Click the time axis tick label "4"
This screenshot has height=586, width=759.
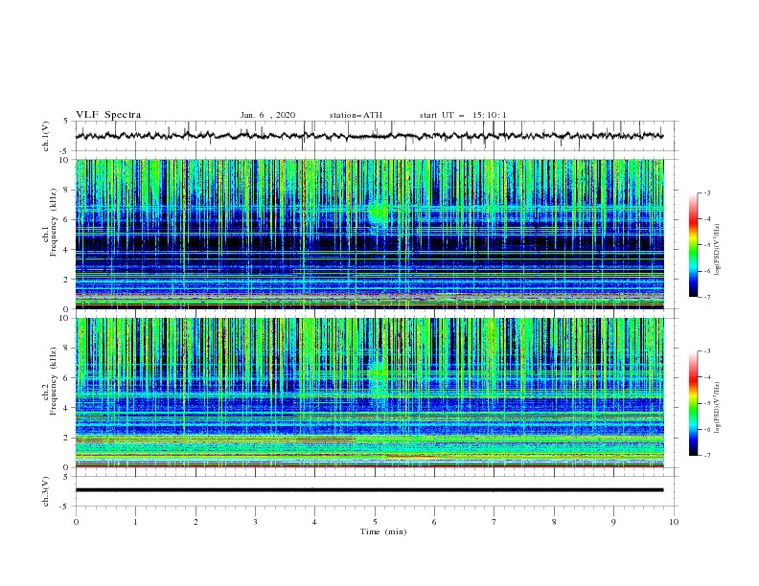tap(314, 522)
